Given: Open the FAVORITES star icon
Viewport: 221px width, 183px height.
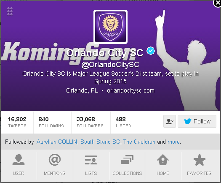Looking at the screenshot, I should [199, 160].
